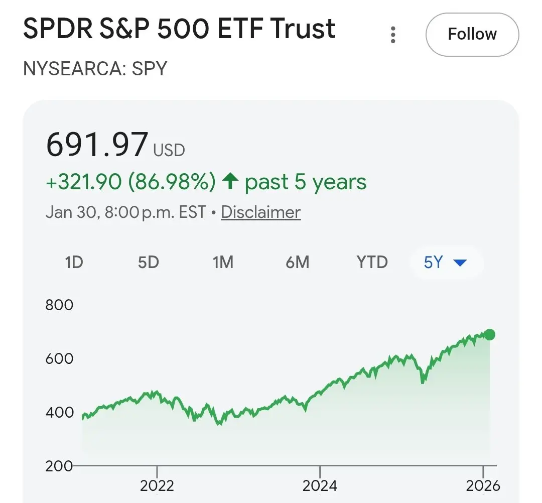Viewport: 542px width, 503px height.
Task: Click the 2026 x-axis marker
Action: coord(483,485)
